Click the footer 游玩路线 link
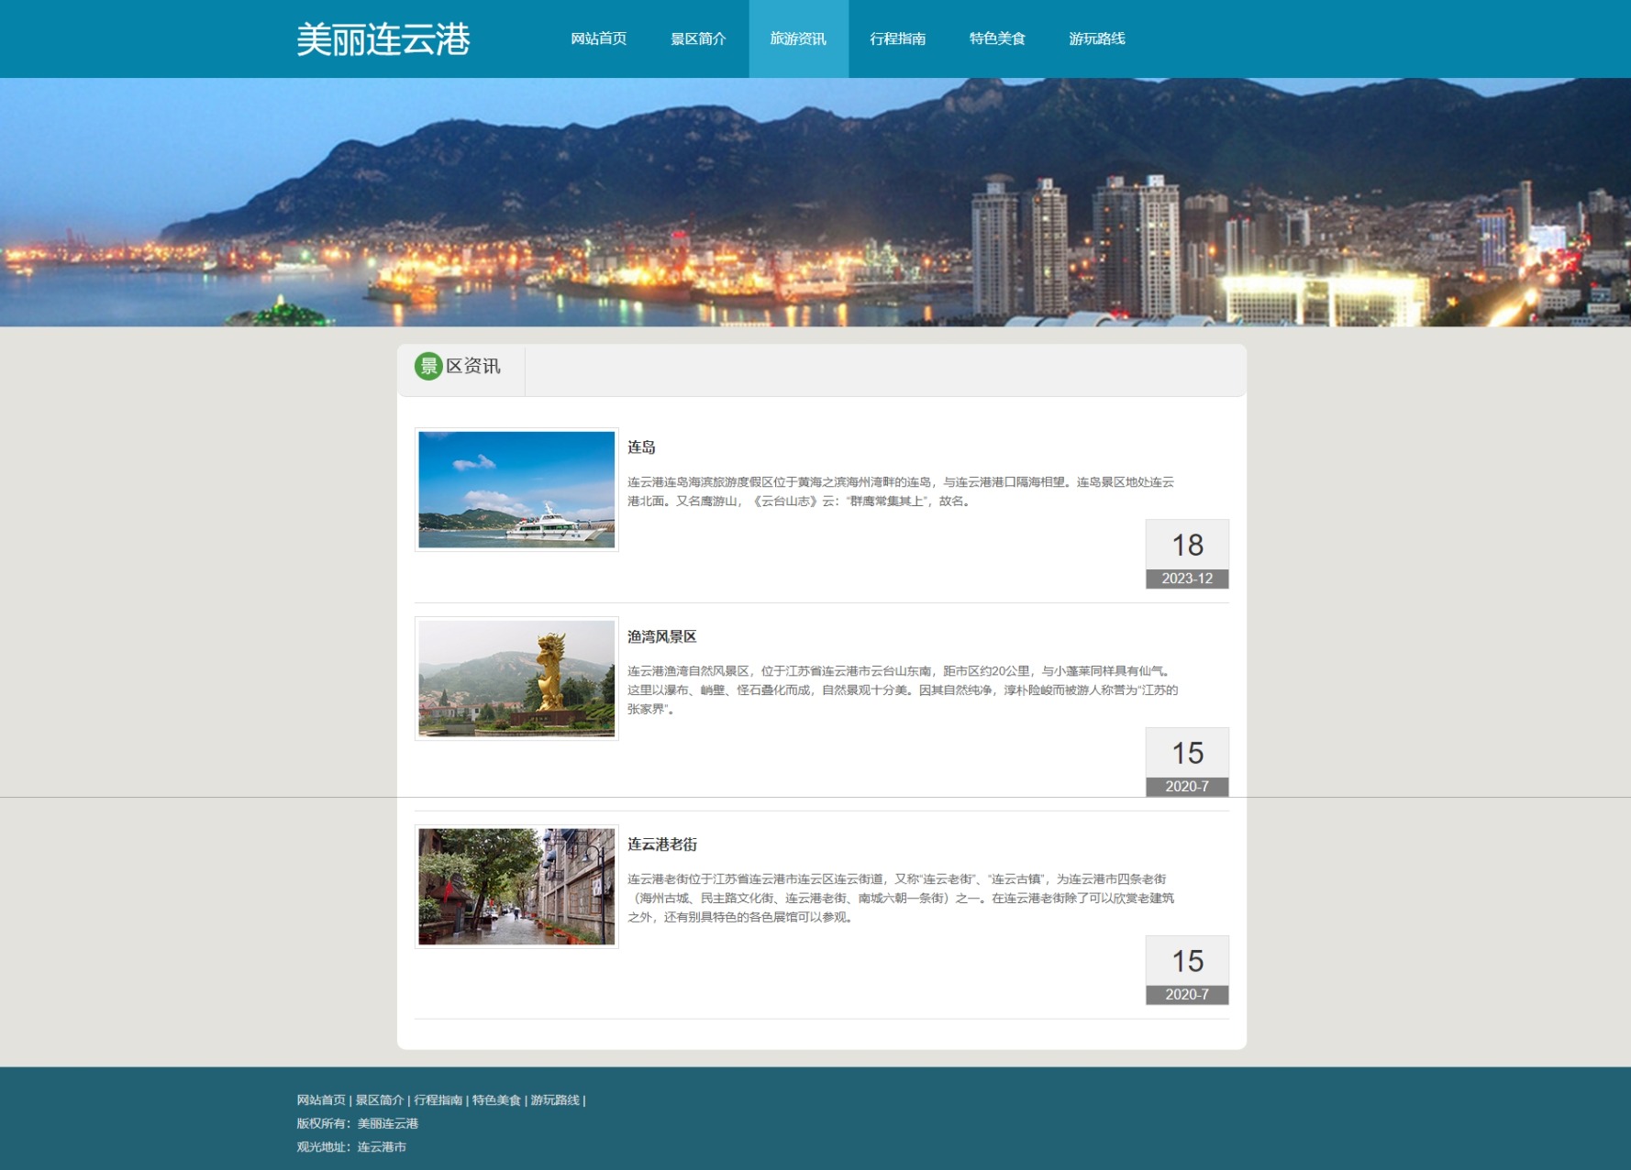The image size is (1631, 1170). click(554, 1100)
